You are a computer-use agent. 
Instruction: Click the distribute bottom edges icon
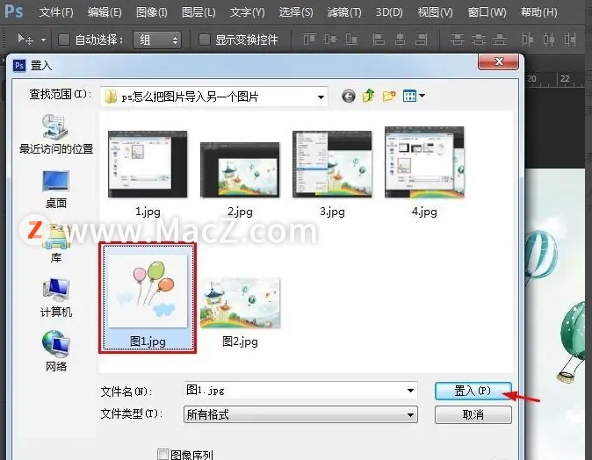pyautogui.click(x=500, y=40)
